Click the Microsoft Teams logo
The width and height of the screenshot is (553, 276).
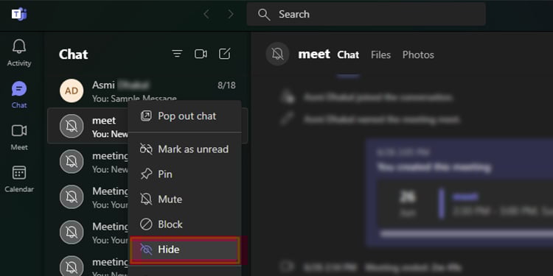coord(19,14)
